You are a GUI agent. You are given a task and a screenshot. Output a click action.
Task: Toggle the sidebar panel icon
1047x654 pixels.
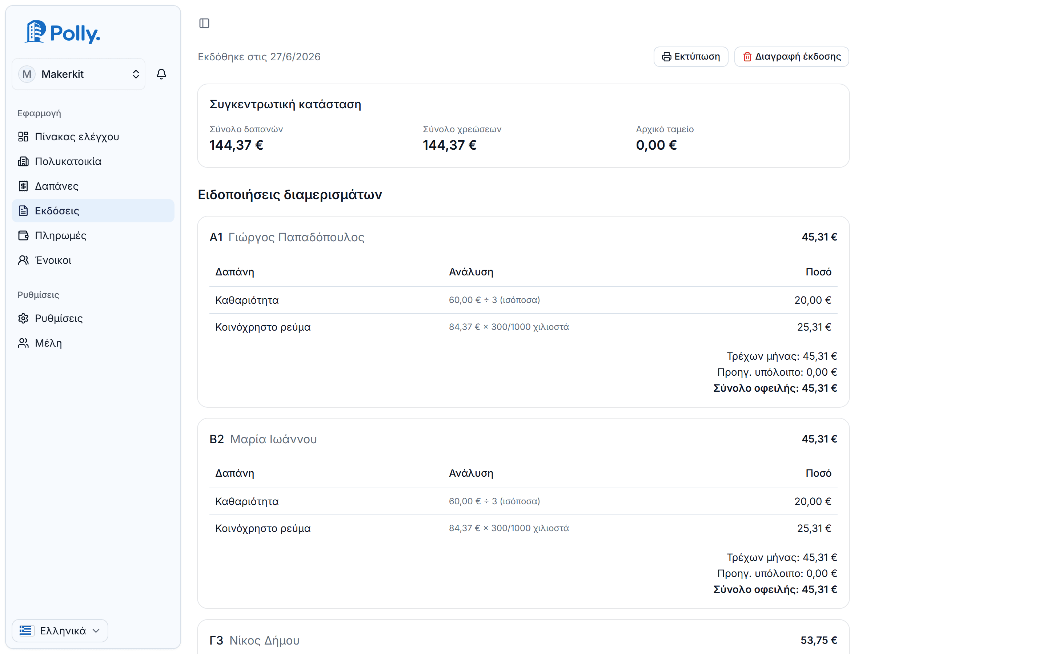coord(204,23)
